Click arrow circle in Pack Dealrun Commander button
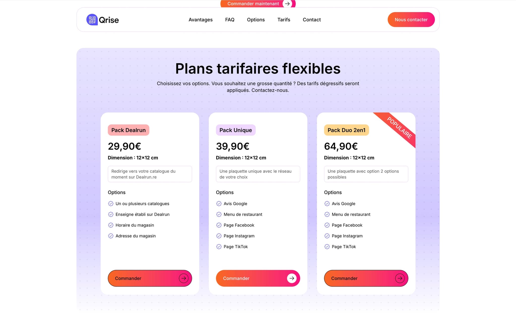 click(184, 278)
